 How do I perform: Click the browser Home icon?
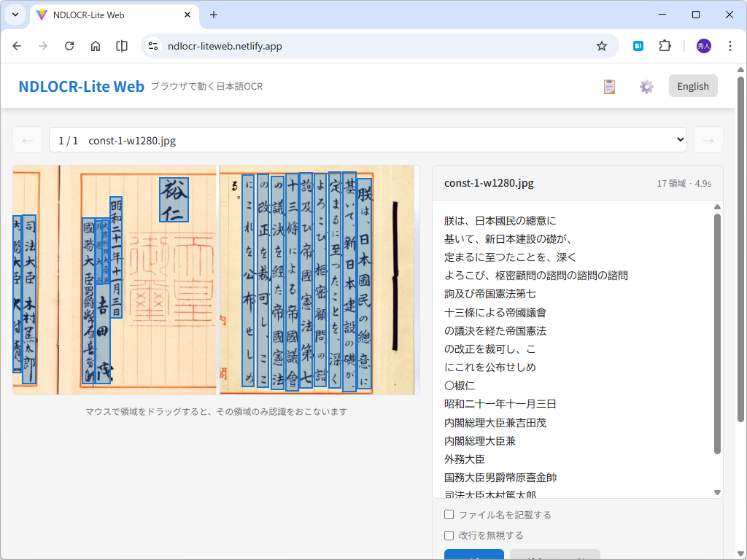pyautogui.click(x=96, y=45)
